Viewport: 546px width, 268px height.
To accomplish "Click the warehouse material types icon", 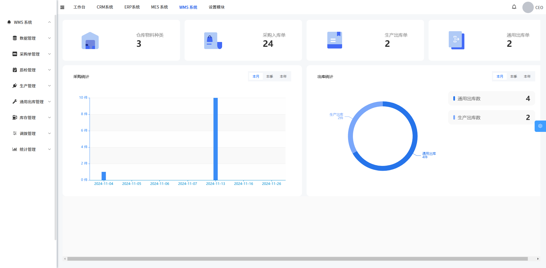I will tap(90, 41).
